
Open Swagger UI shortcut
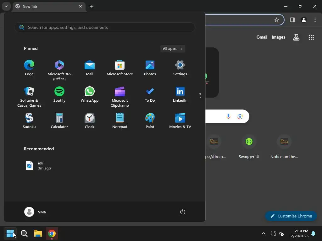249,147
